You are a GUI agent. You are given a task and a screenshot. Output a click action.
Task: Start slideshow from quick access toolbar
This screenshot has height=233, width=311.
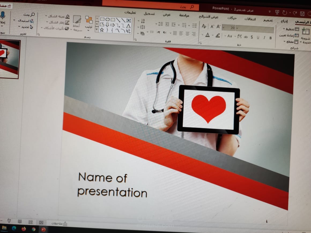[277, 12]
